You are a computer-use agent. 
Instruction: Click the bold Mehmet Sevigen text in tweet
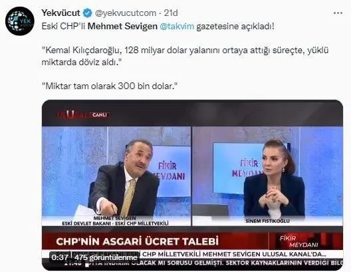click(x=122, y=27)
